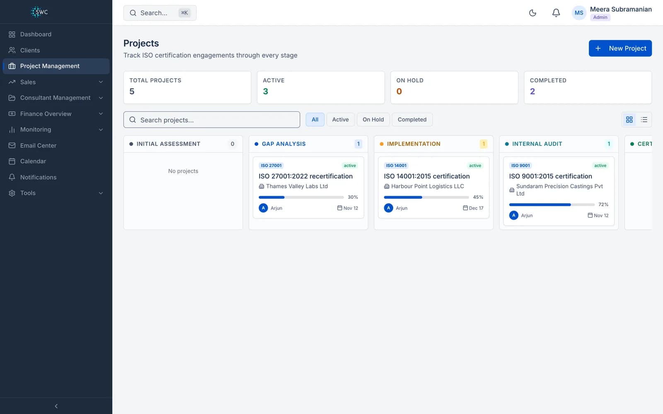
Task: Click the Clients people icon
Action: click(12, 50)
